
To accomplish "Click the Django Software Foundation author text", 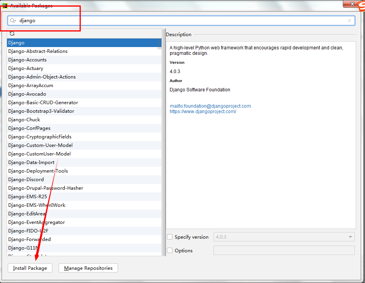I will [x=200, y=90].
